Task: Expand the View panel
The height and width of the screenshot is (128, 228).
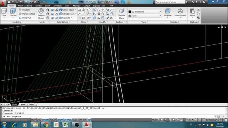Action: coord(145,22)
